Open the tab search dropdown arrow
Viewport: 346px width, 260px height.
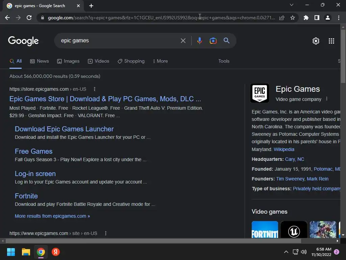coord(292,5)
